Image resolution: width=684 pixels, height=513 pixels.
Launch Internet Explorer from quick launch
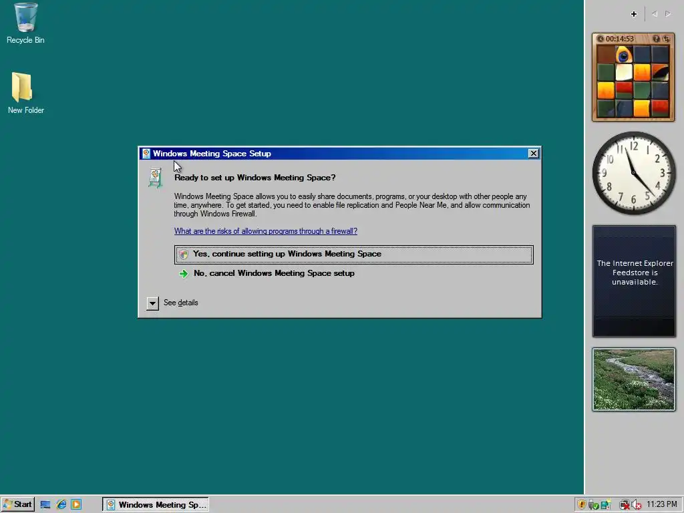pos(61,505)
